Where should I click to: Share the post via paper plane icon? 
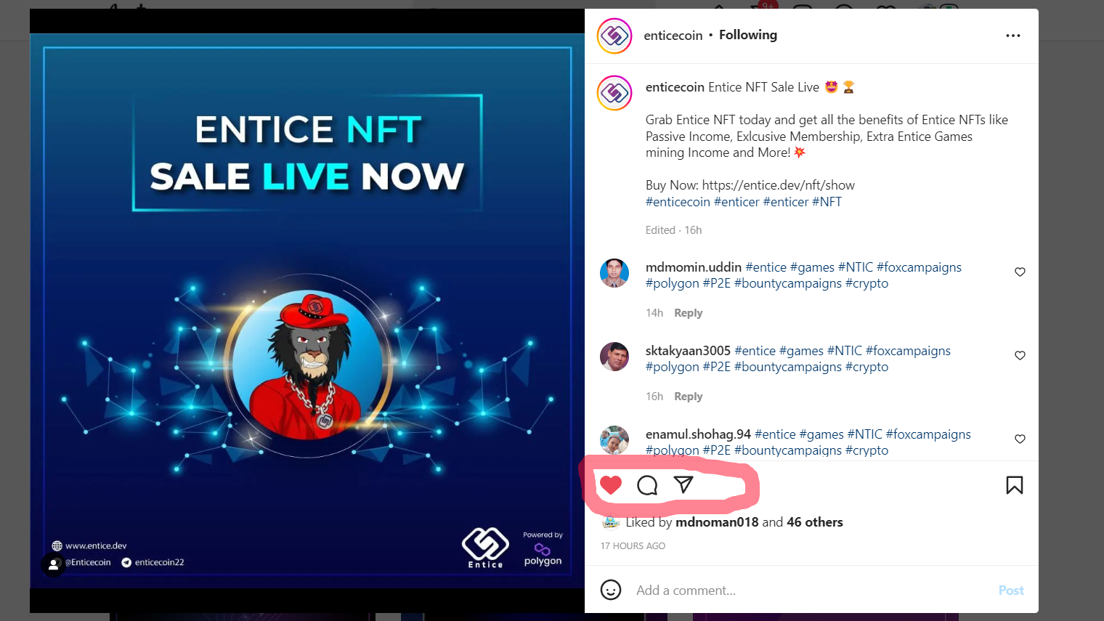(x=683, y=484)
